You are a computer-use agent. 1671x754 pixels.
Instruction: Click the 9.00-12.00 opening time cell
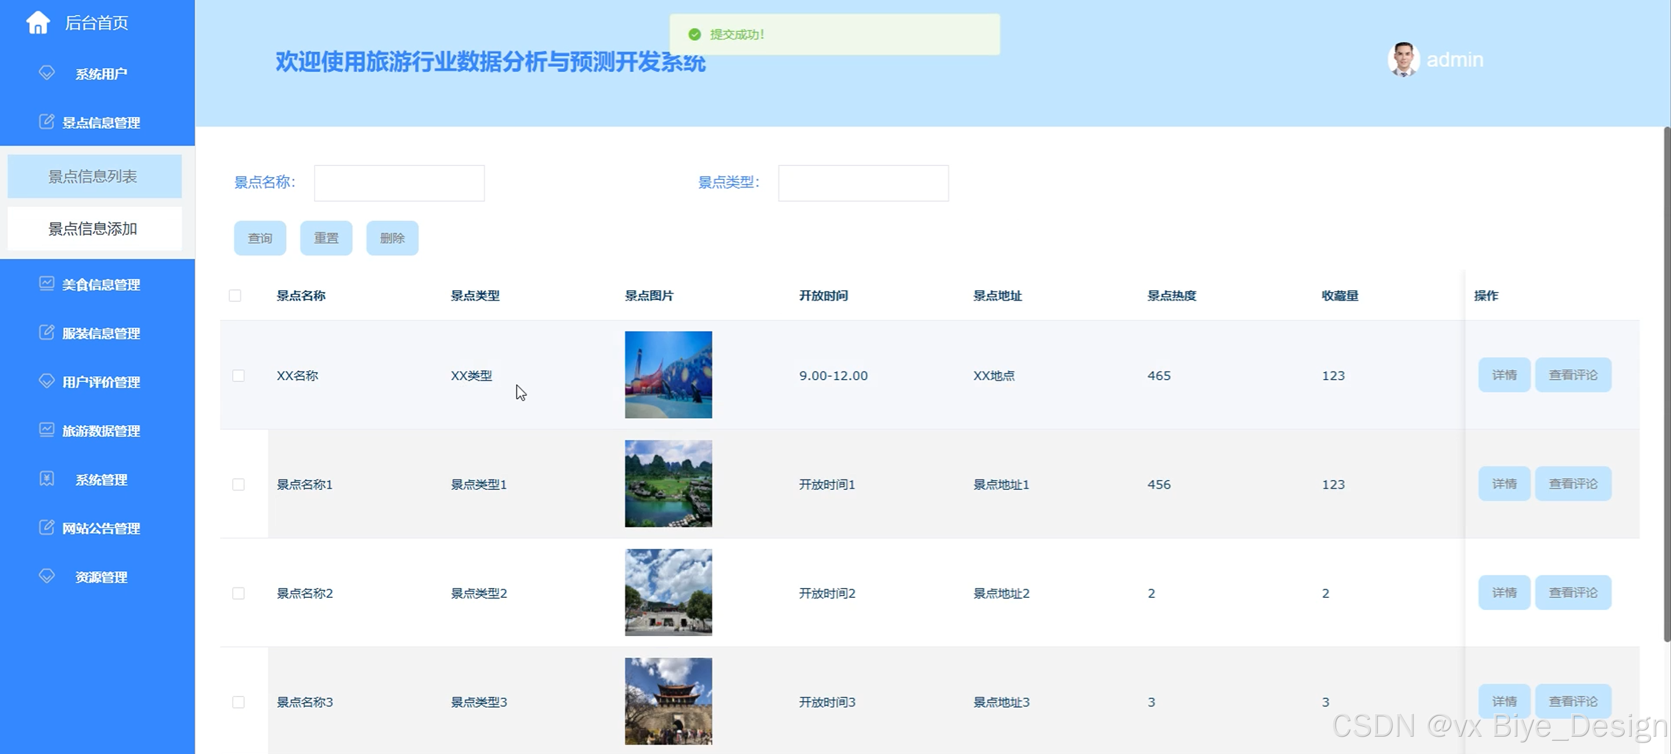pos(833,376)
